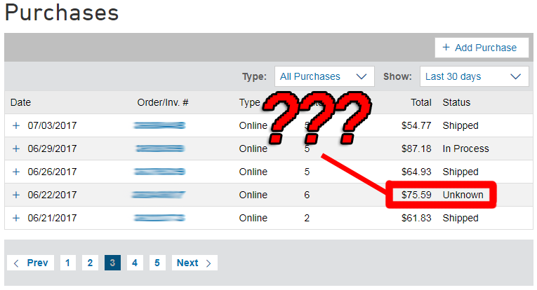This screenshot has height=290, width=537.
Task: Jump to page 4
Action: [135, 263]
